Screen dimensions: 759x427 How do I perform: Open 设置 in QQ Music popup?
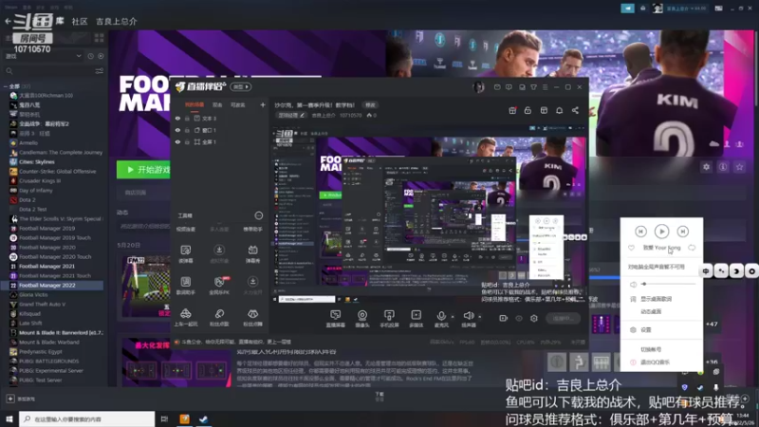[x=646, y=329]
